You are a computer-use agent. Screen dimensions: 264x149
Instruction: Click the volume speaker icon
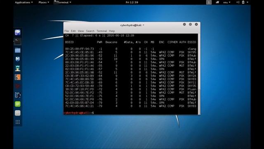(x=238, y=2)
